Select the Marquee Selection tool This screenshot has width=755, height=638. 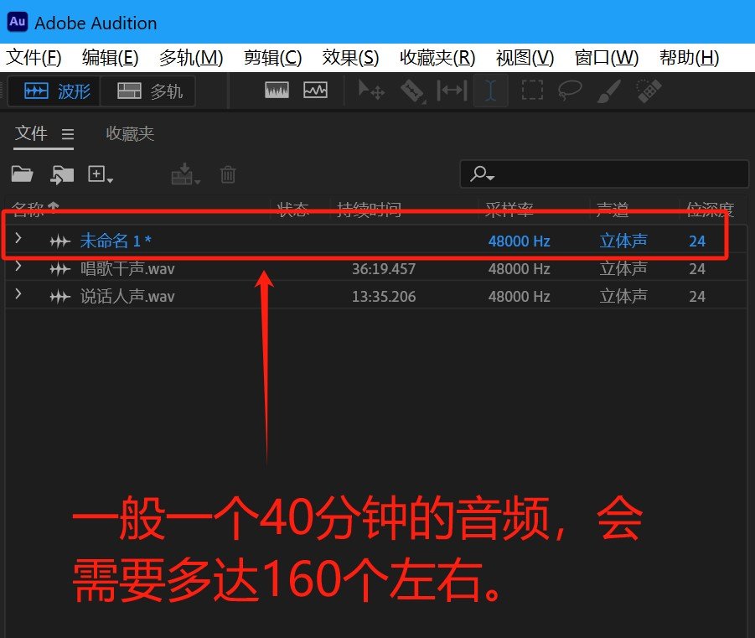[531, 91]
